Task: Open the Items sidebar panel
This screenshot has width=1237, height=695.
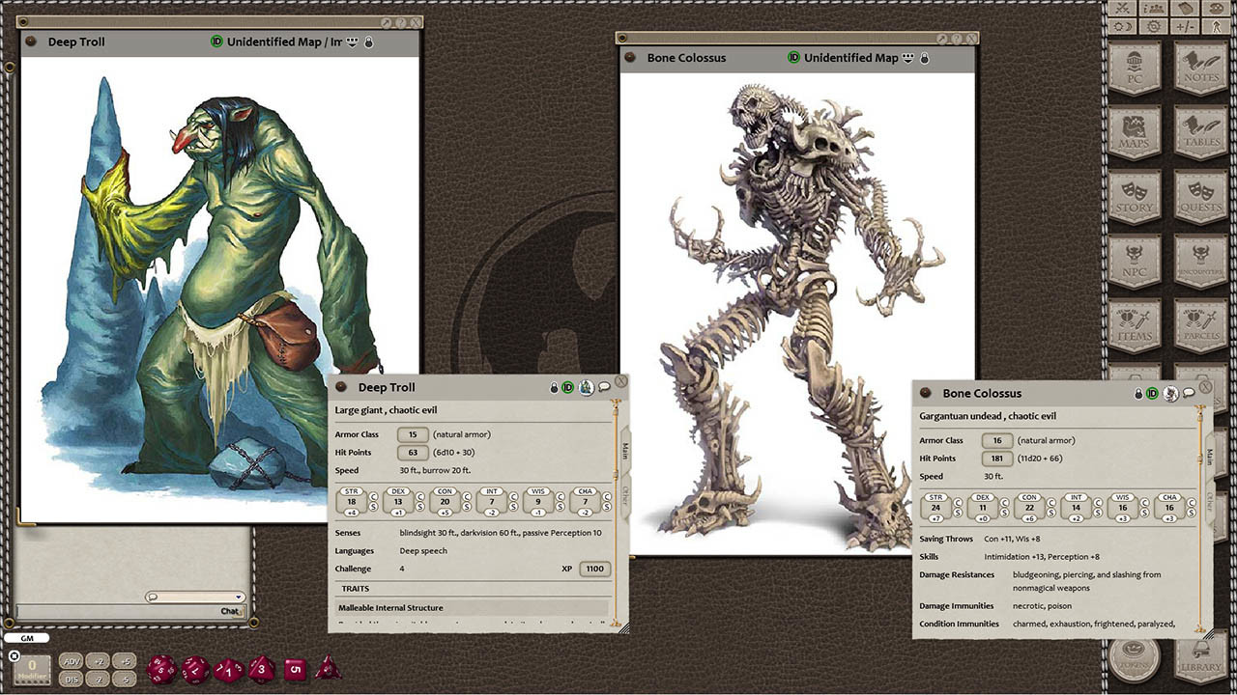Action: 1135,324
